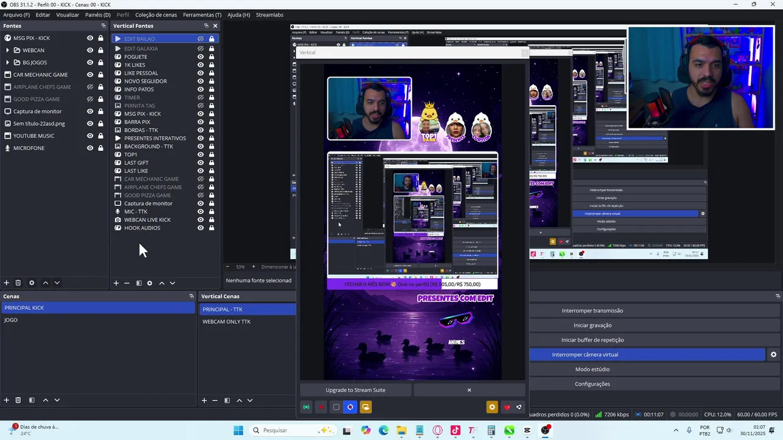
Task: Open File Explorer from taskbar
Action: (x=401, y=430)
